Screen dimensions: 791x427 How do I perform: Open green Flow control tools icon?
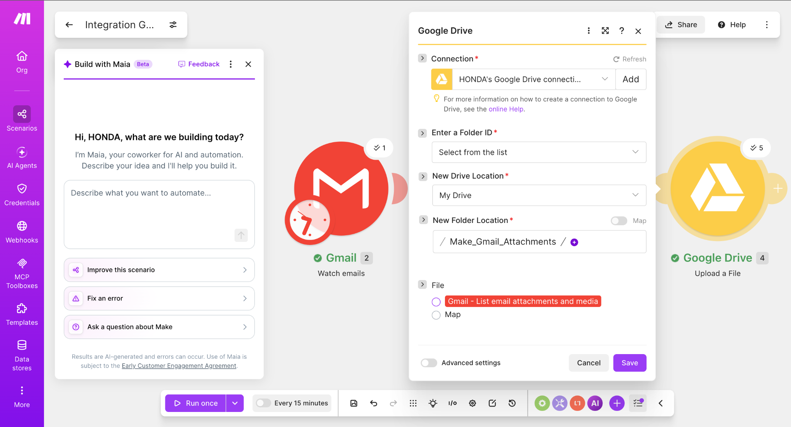pyautogui.click(x=542, y=403)
